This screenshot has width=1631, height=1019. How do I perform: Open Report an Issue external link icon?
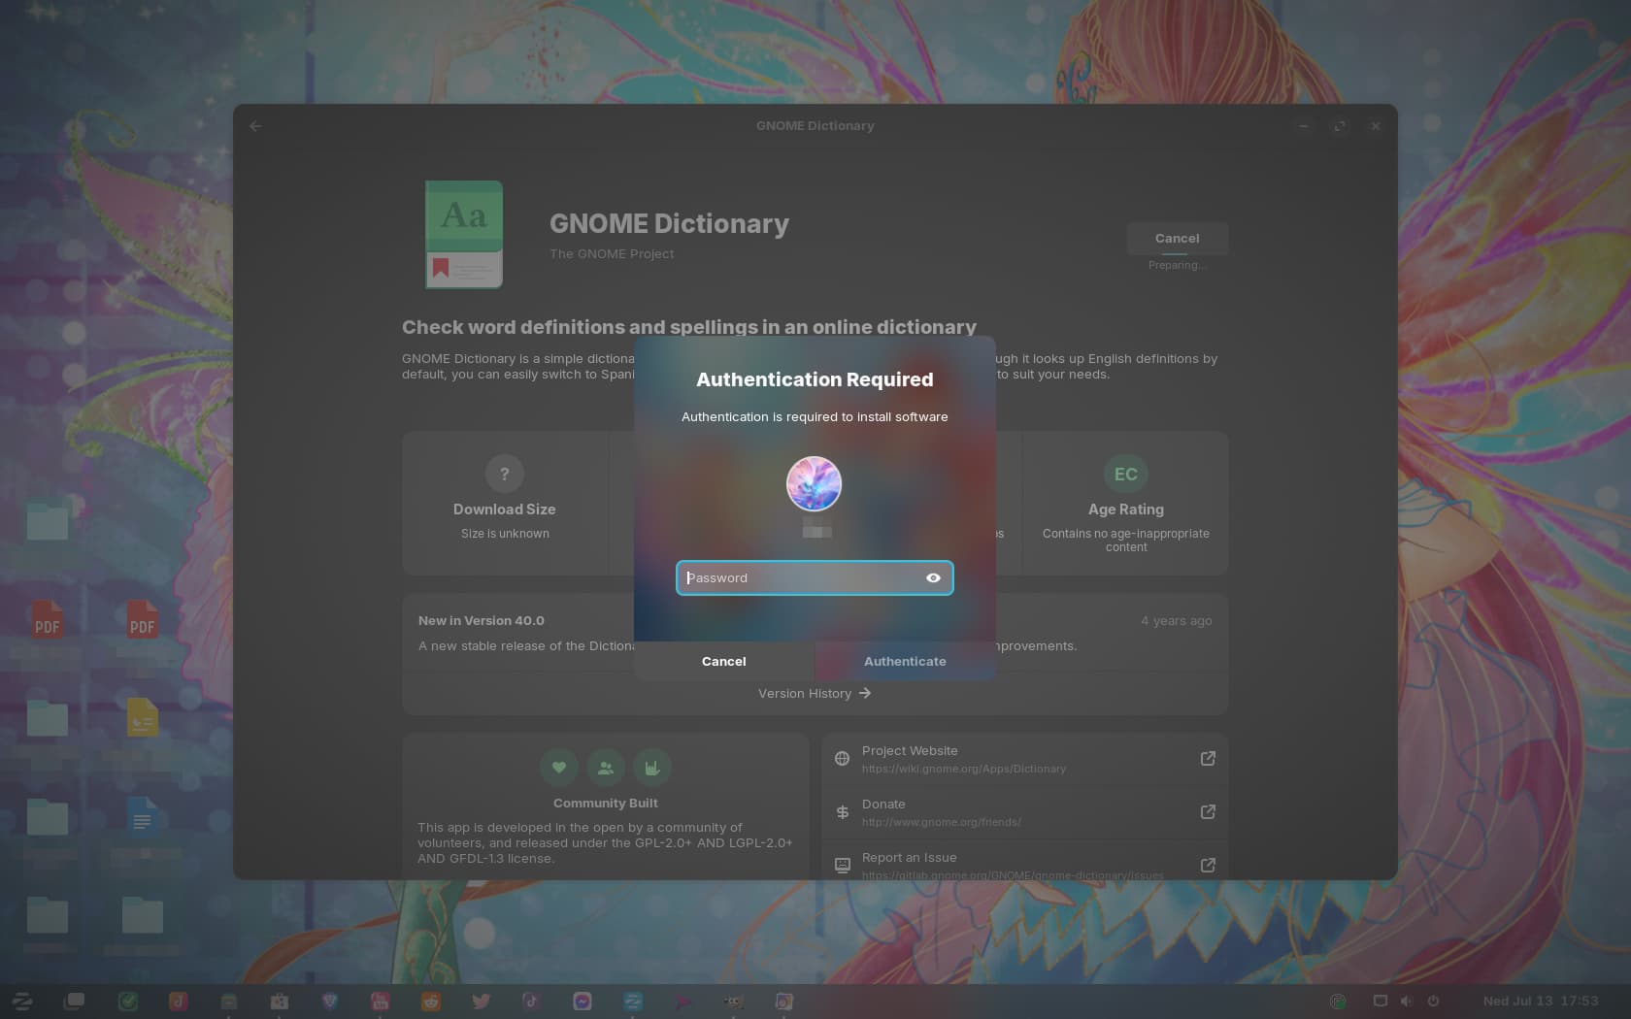coord(1208,865)
